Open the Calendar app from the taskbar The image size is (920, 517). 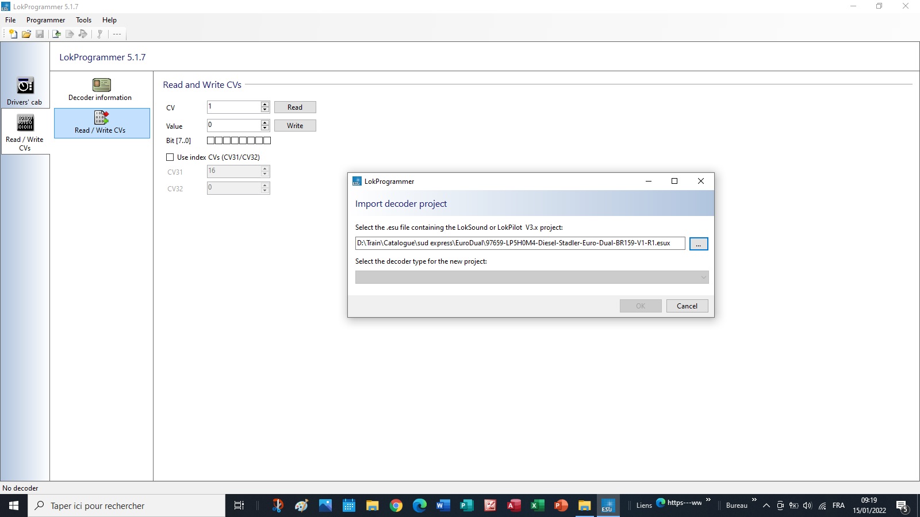click(x=349, y=506)
